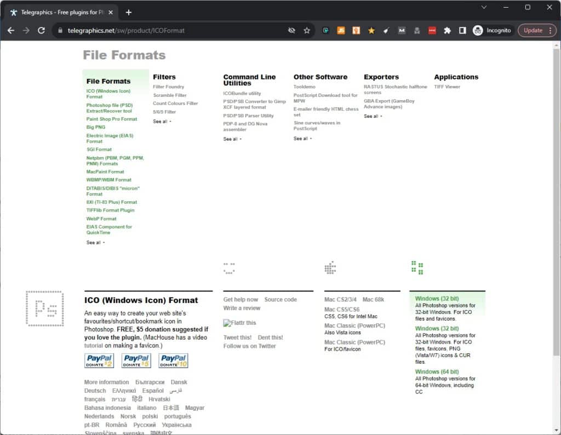Go back using the browser back arrow
This screenshot has height=435, width=561.
(x=11, y=31)
